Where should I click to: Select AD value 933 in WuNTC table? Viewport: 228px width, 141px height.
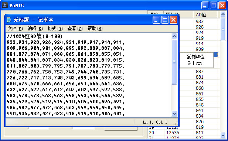pos(200,21)
